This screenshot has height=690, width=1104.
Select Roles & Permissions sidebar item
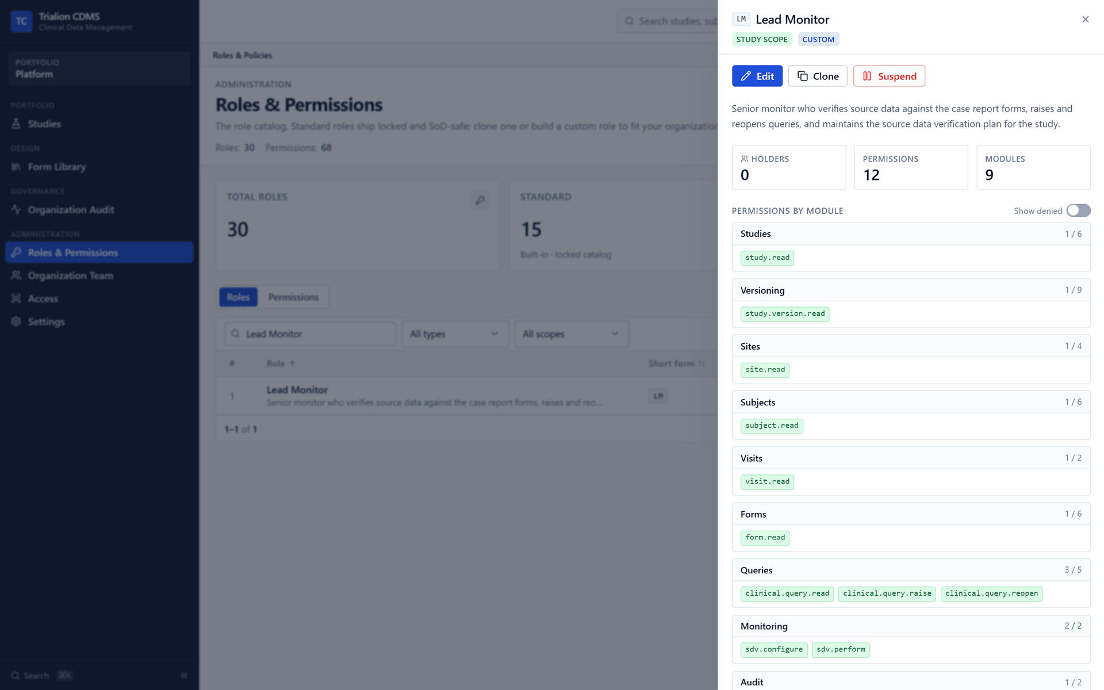click(x=99, y=252)
